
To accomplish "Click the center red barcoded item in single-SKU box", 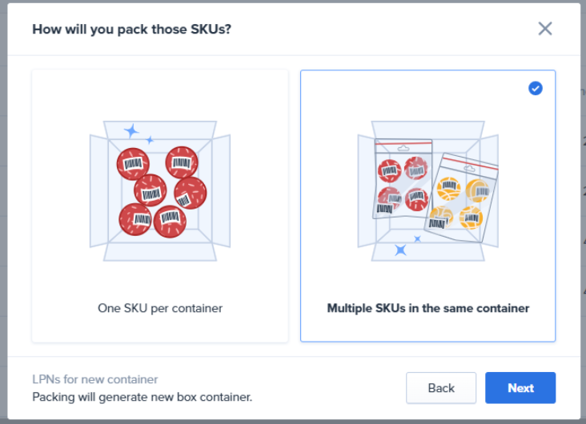I will point(151,190).
